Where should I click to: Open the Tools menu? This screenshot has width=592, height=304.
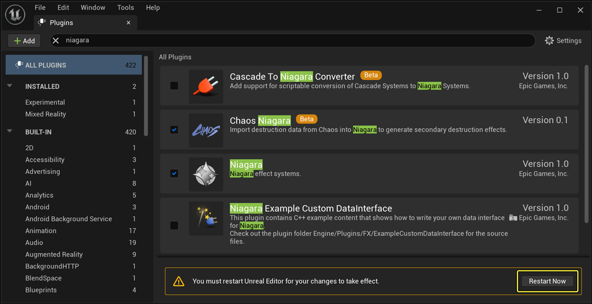126,8
